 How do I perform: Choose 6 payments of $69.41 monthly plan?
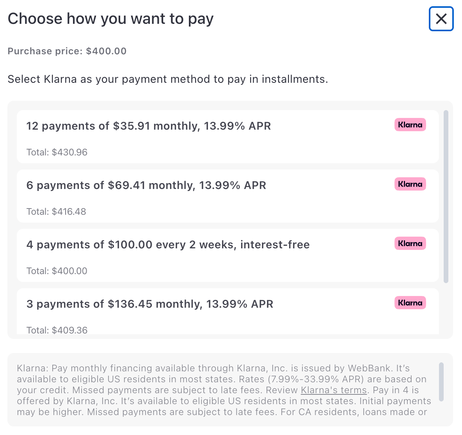pos(146,185)
